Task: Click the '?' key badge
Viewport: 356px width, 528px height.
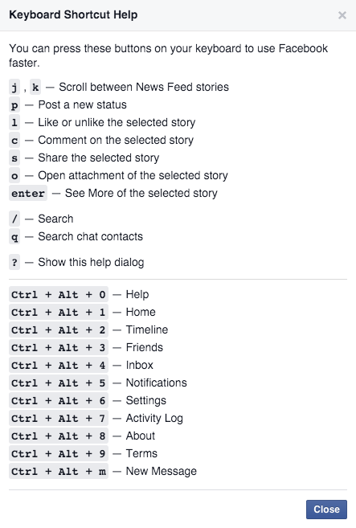Action: (14, 262)
